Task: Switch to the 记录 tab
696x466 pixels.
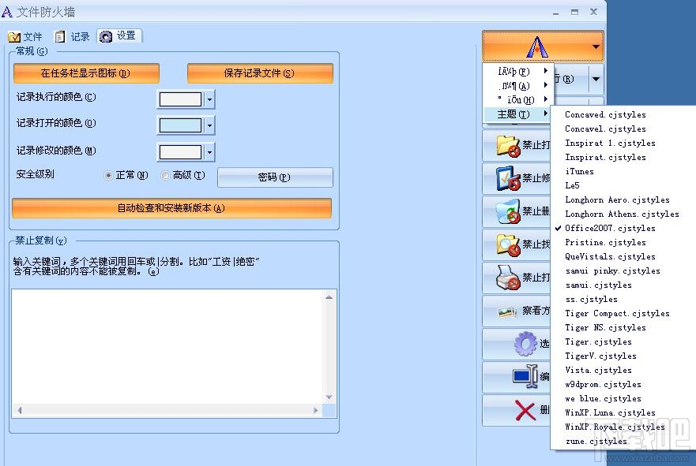Action: (73, 37)
